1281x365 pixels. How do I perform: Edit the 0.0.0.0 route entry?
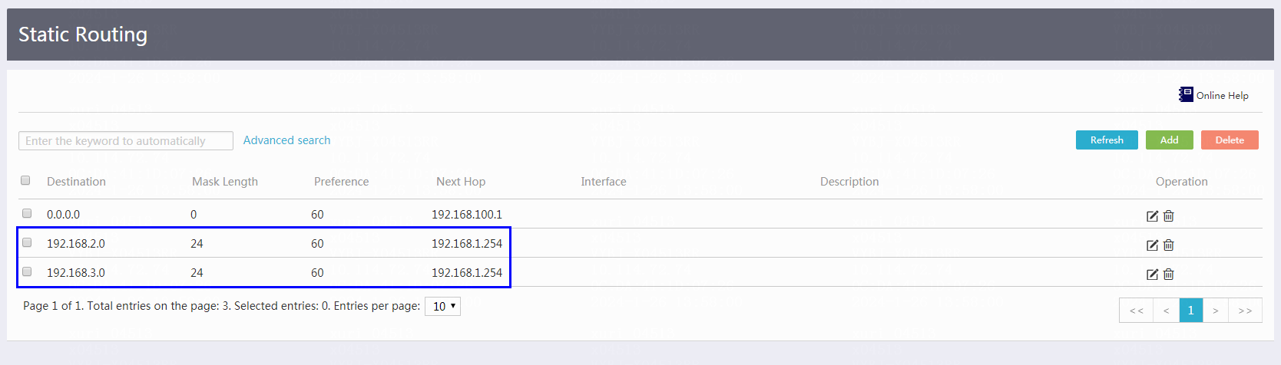(x=1152, y=216)
